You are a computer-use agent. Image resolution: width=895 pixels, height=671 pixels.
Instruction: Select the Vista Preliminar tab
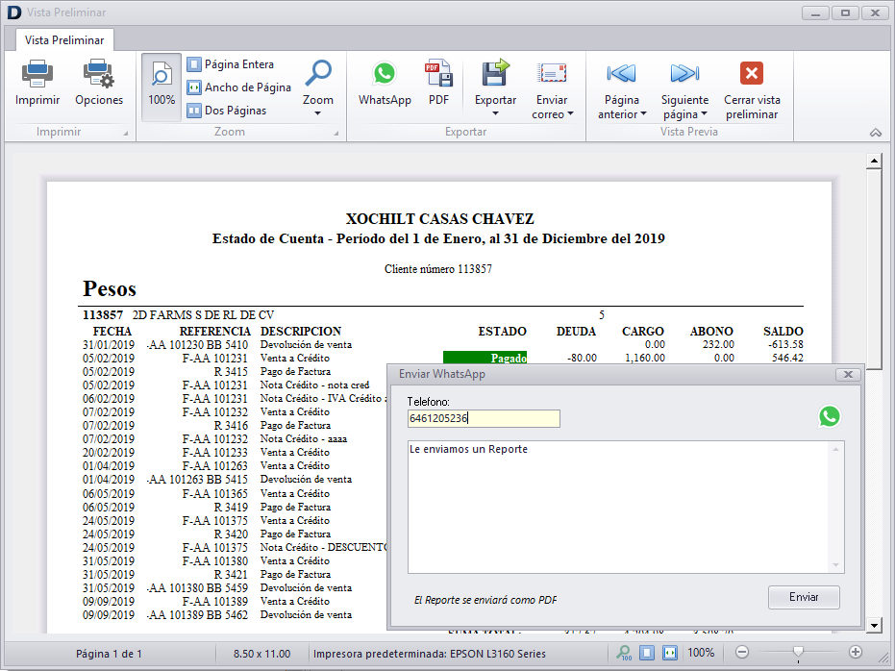[64, 40]
